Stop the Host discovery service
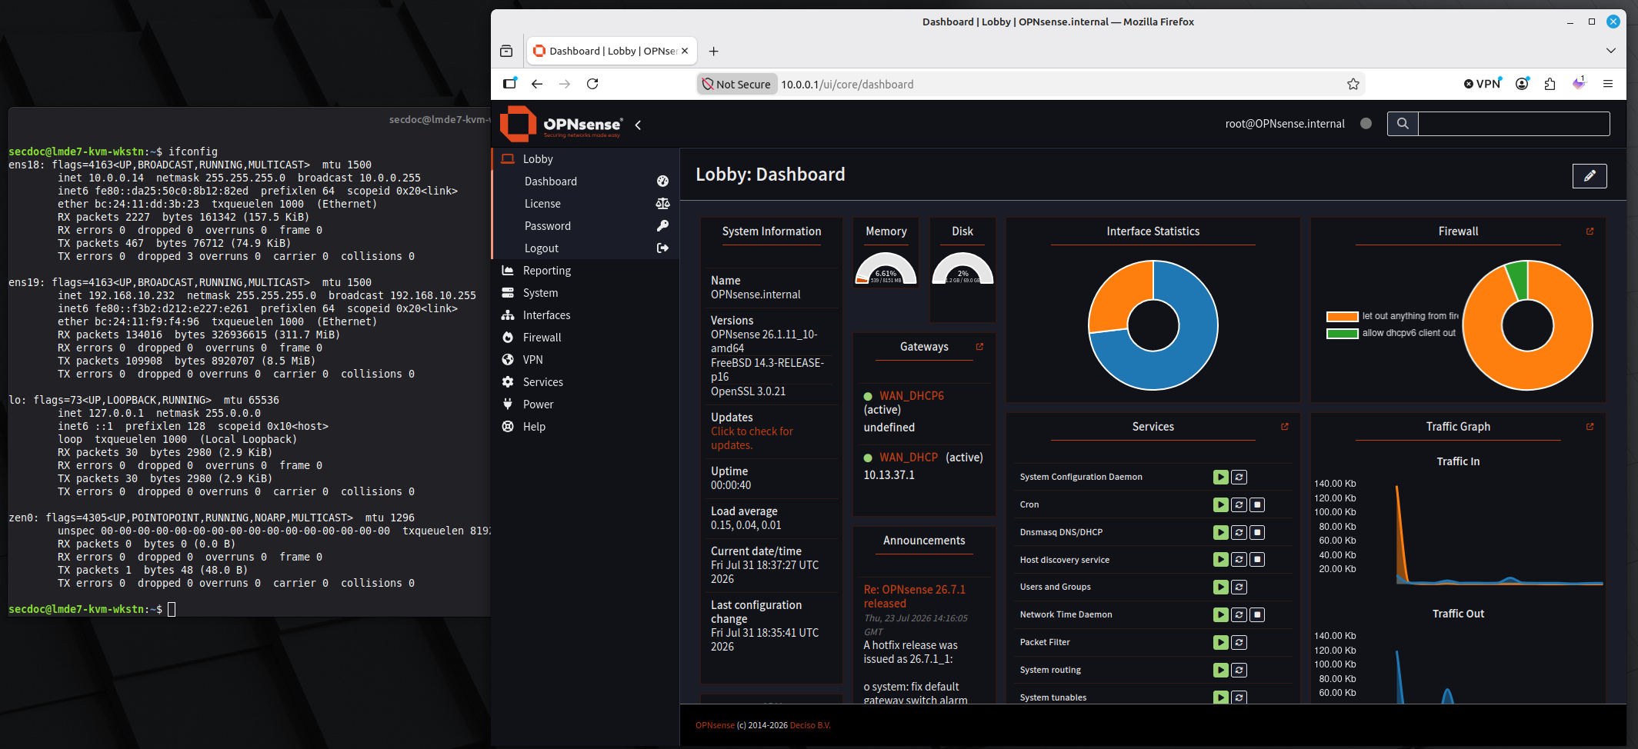Viewport: 1638px width, 749px height. [x=1257, y=560]
